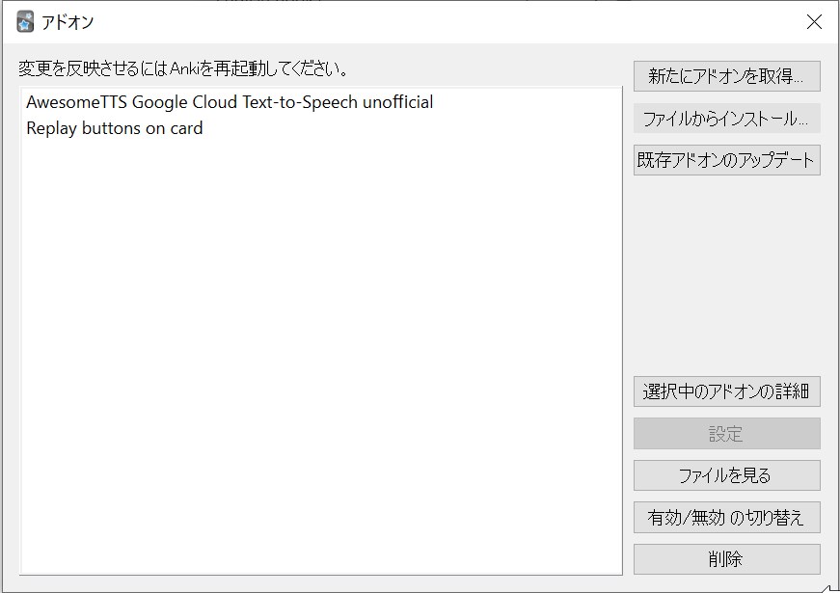Click the アドオン title text
Screen dimensions: 840x593
[x=68, y=22]
